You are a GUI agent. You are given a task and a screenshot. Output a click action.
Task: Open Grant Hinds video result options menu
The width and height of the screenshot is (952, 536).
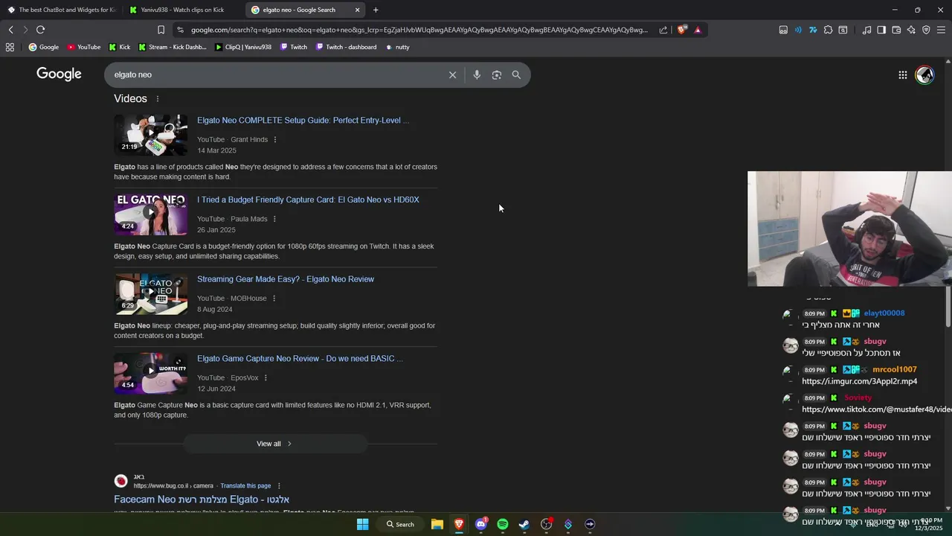(275, 139)
